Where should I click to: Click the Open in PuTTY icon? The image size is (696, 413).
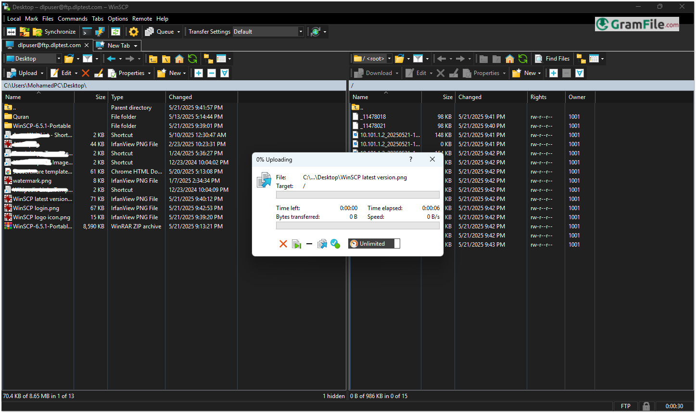click(x=100, y=32)
